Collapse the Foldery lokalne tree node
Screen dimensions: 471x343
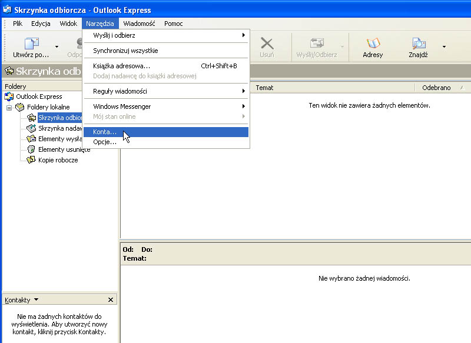(9, 108)
